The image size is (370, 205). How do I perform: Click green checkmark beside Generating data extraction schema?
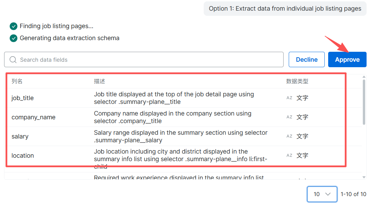(13, 38)
